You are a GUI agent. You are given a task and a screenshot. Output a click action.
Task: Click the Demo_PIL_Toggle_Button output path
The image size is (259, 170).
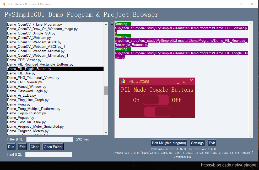tap(181, 55)
